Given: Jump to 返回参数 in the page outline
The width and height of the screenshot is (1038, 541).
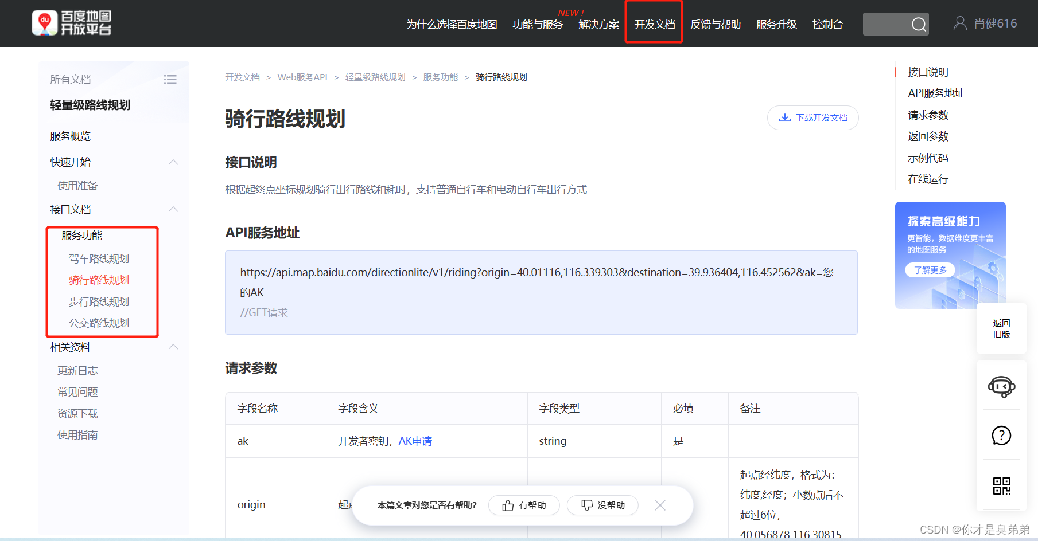Looking at the screenshot, I should pos(928,136).
